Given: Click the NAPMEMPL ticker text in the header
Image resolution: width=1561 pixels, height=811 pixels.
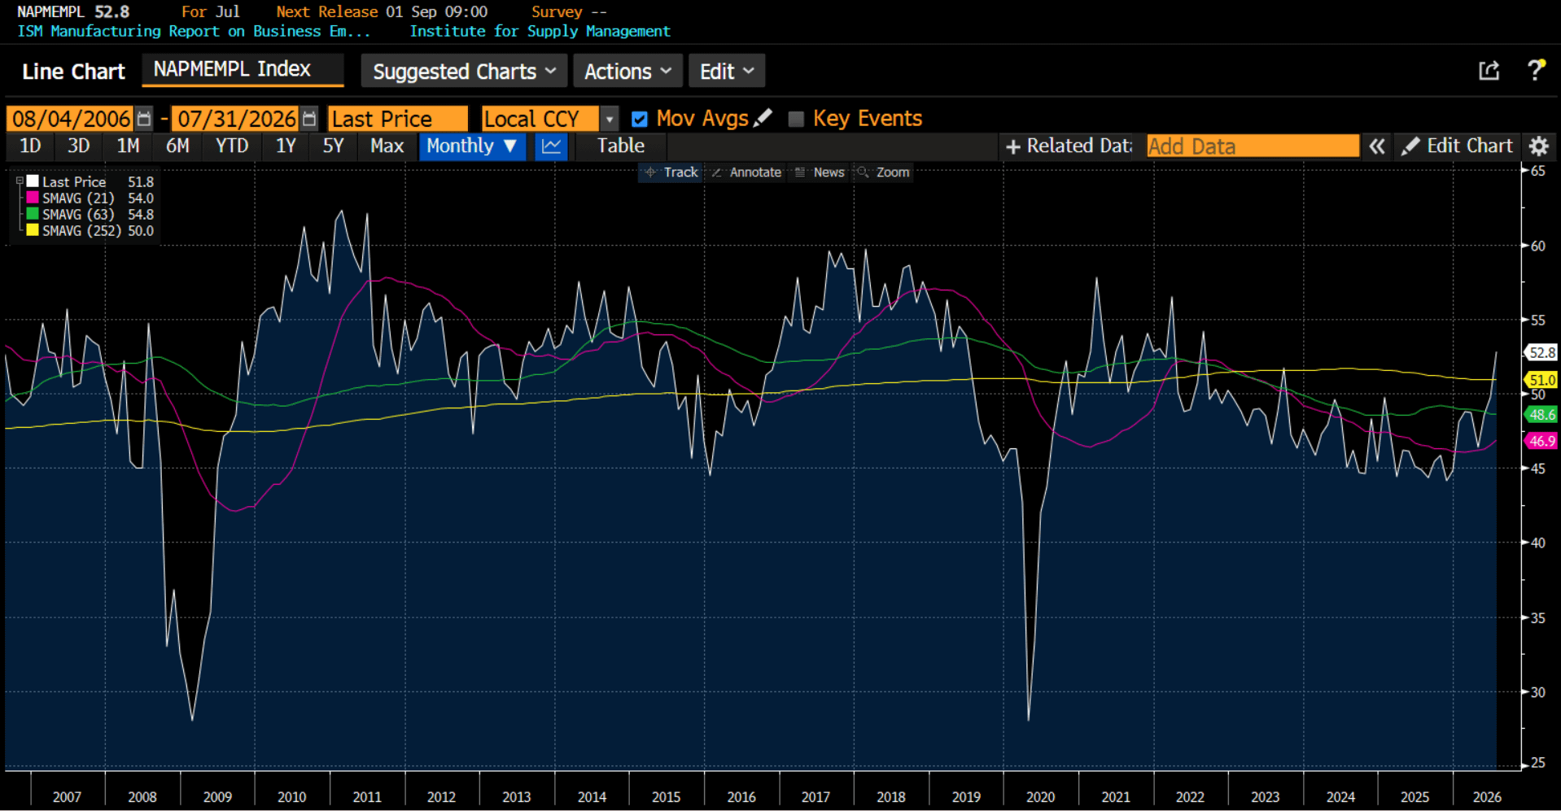Looking at the screenshot, I should 50,12.
